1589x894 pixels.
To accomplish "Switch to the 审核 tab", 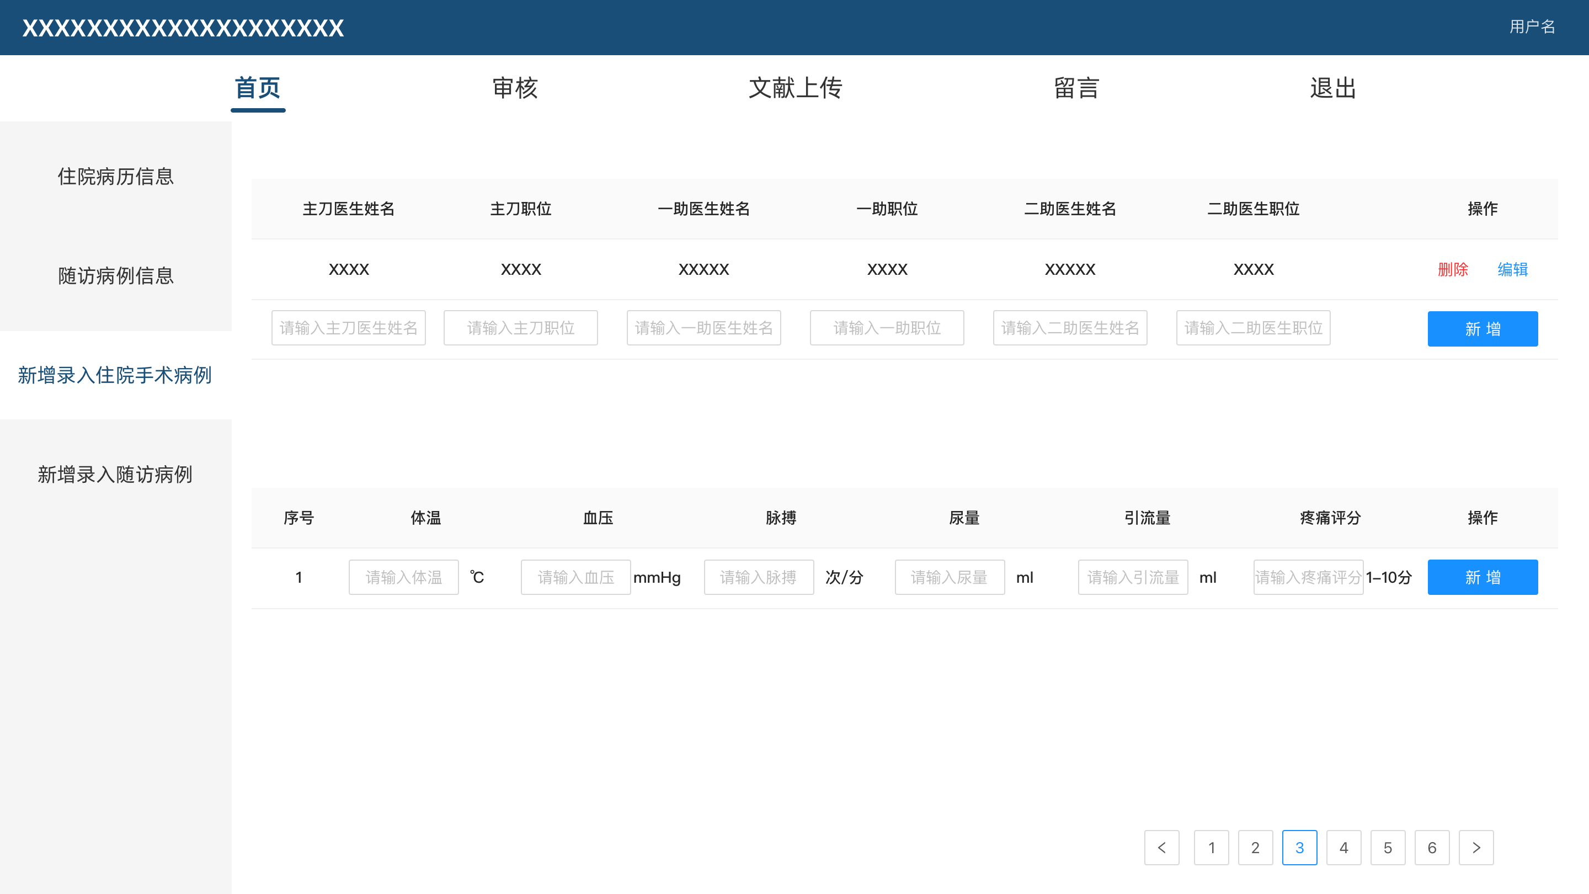I will pyautogui.click(x=515, y=88).
